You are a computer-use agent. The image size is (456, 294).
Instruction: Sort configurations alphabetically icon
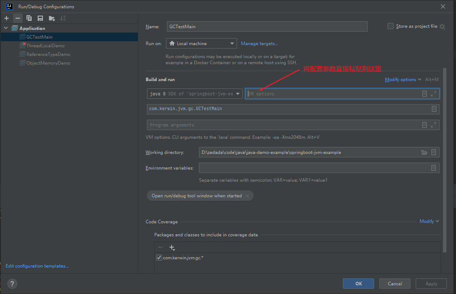coord(63,18)
